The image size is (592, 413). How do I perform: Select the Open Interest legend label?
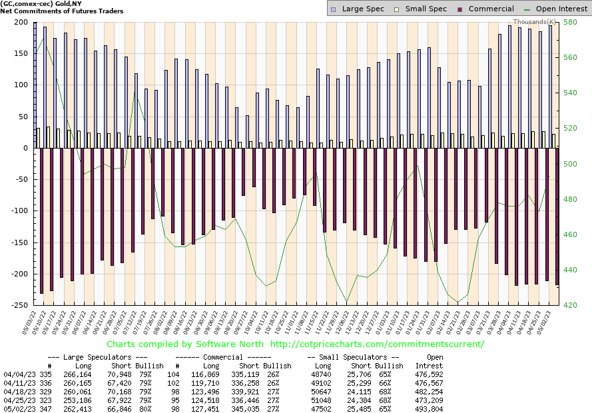[560, 9]
